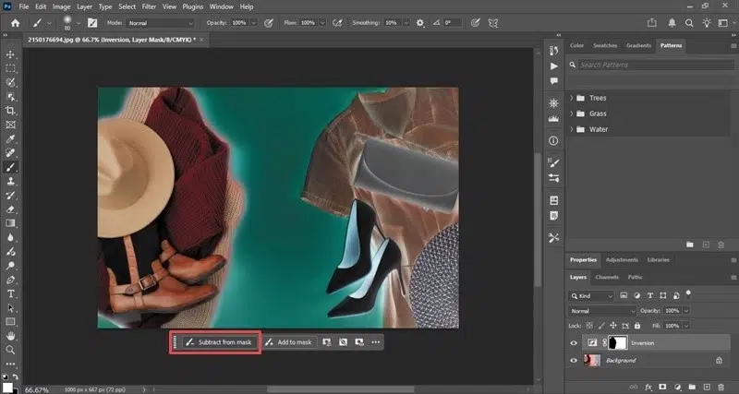Open the Plugins menu

(x=192, y=6)
